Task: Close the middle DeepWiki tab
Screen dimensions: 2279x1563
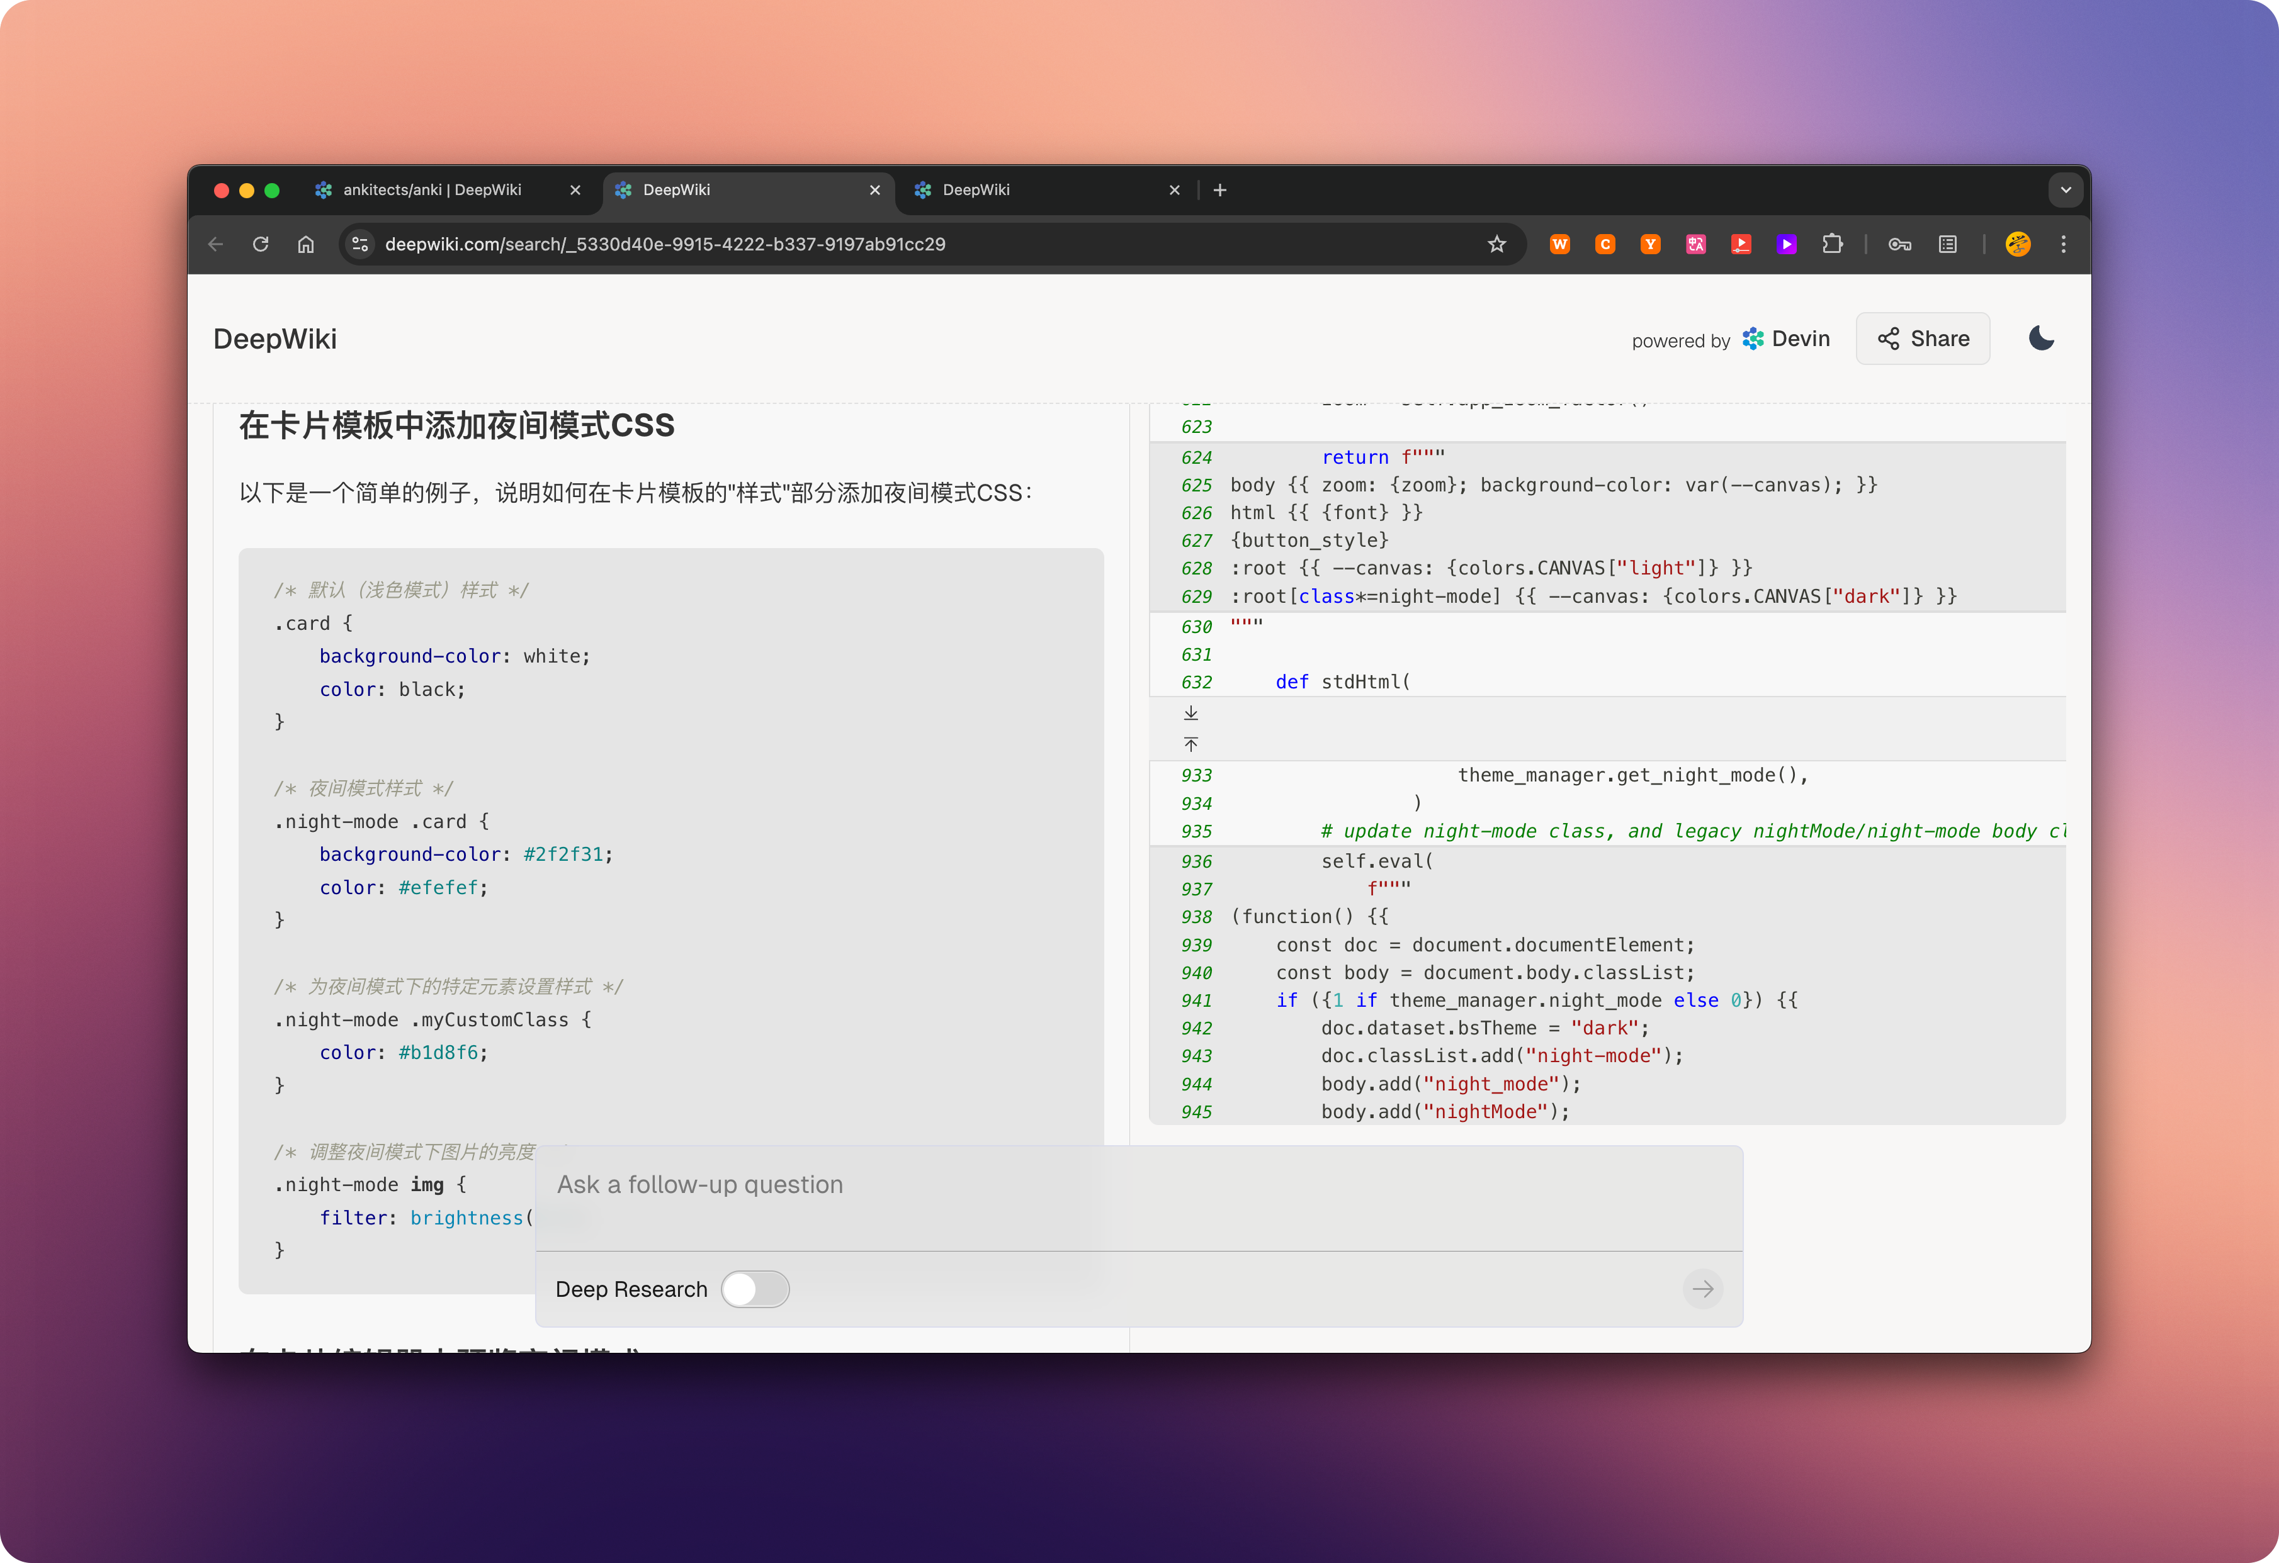Action: 874,190
